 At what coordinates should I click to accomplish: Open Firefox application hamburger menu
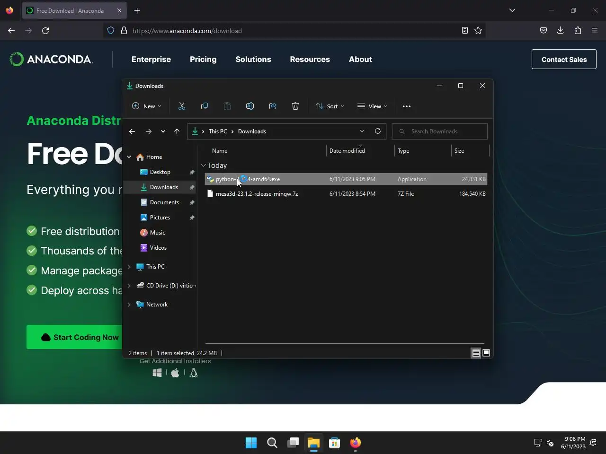click(595, 31)
